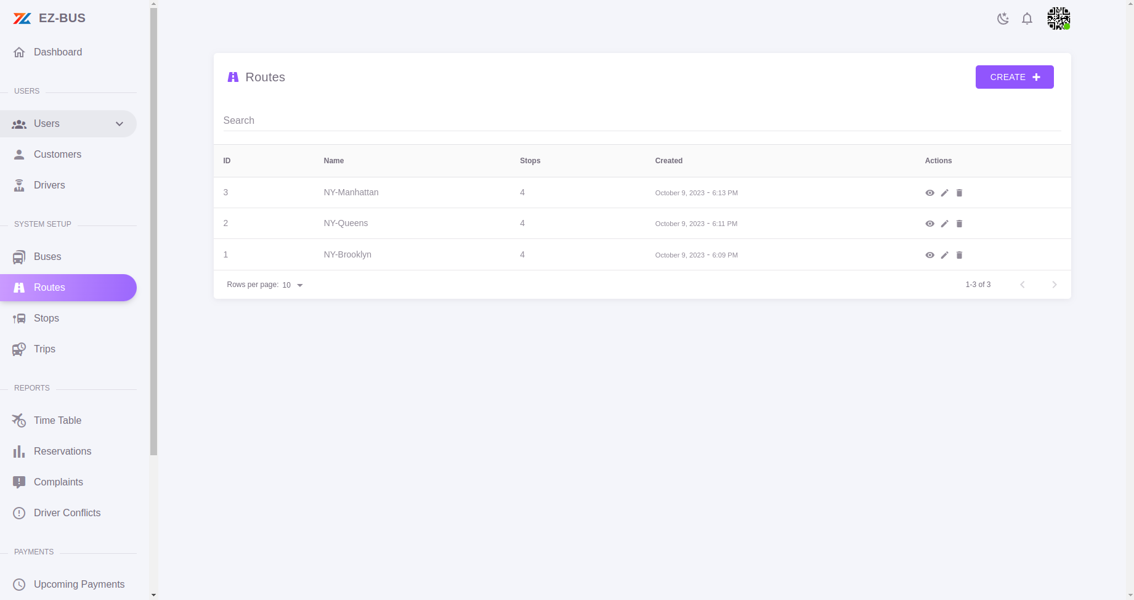Click the next page chevron in pagination

coord(1055,284)
